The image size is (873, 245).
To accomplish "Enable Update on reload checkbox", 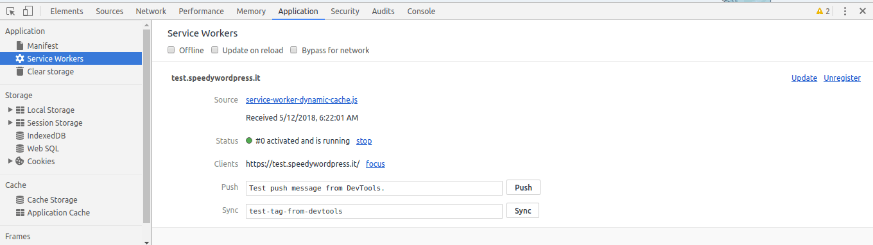I will (215, 50).
